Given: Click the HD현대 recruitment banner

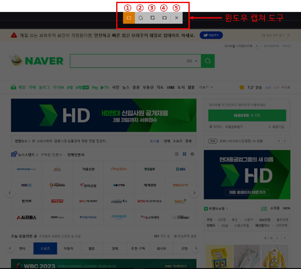Looking at the screenshot, I should coord(104,115).
